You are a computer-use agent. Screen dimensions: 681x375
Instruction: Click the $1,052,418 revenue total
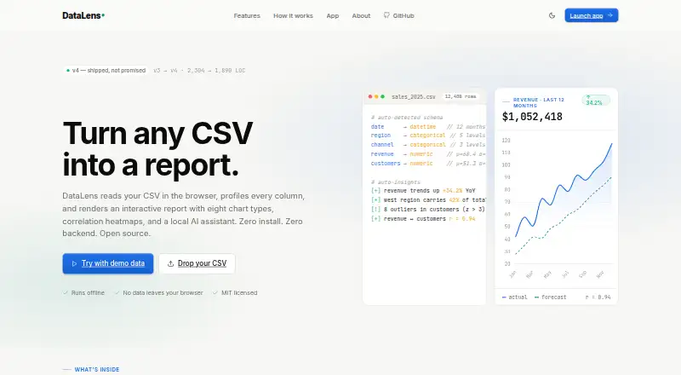tap(532, 117)
